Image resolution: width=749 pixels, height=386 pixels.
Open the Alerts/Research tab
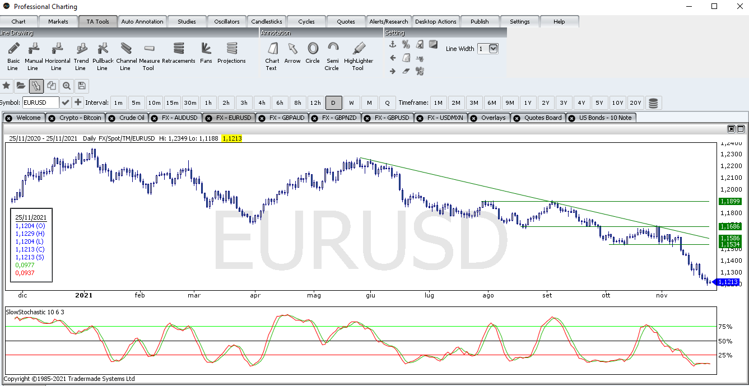(x=389, y=21)
